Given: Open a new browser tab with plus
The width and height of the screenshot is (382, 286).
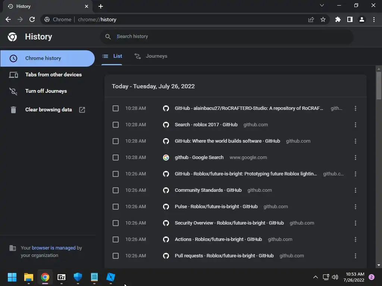Looking at the screenshot, I should (x=101, y=6).
